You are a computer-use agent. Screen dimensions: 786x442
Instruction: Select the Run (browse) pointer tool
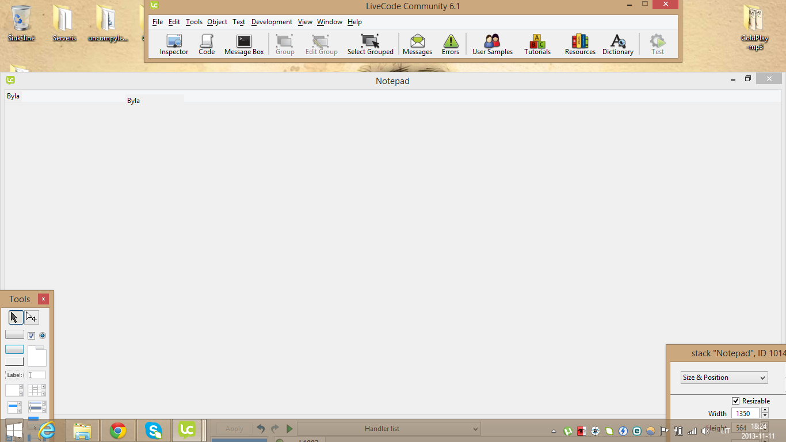(x=16, y=317)
